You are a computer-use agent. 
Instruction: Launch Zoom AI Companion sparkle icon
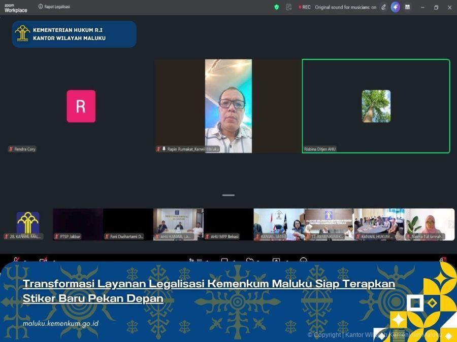[x=395, y=7]
